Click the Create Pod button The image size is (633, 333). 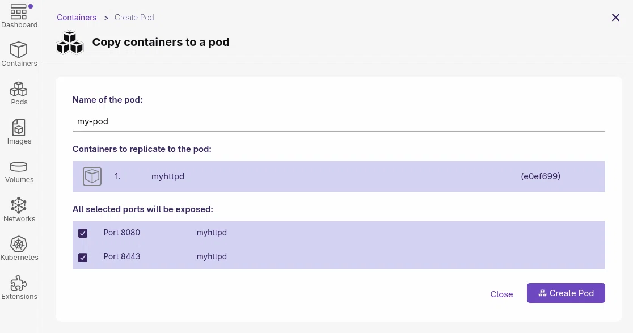[566, 293]
